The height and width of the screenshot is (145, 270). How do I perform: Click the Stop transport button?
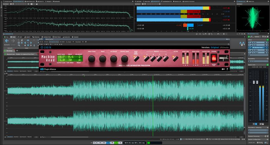coord(112,143)
